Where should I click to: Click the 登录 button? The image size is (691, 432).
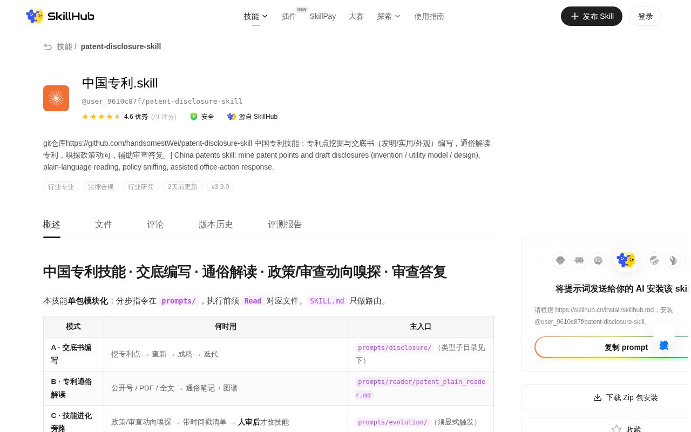click(646, 16)
